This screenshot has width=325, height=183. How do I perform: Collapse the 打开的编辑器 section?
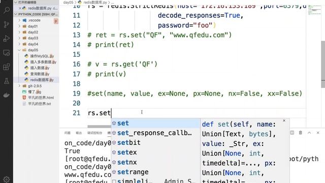pos(16,2)
